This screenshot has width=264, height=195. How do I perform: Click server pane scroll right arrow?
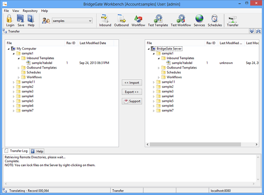click(x=256, y=144)
